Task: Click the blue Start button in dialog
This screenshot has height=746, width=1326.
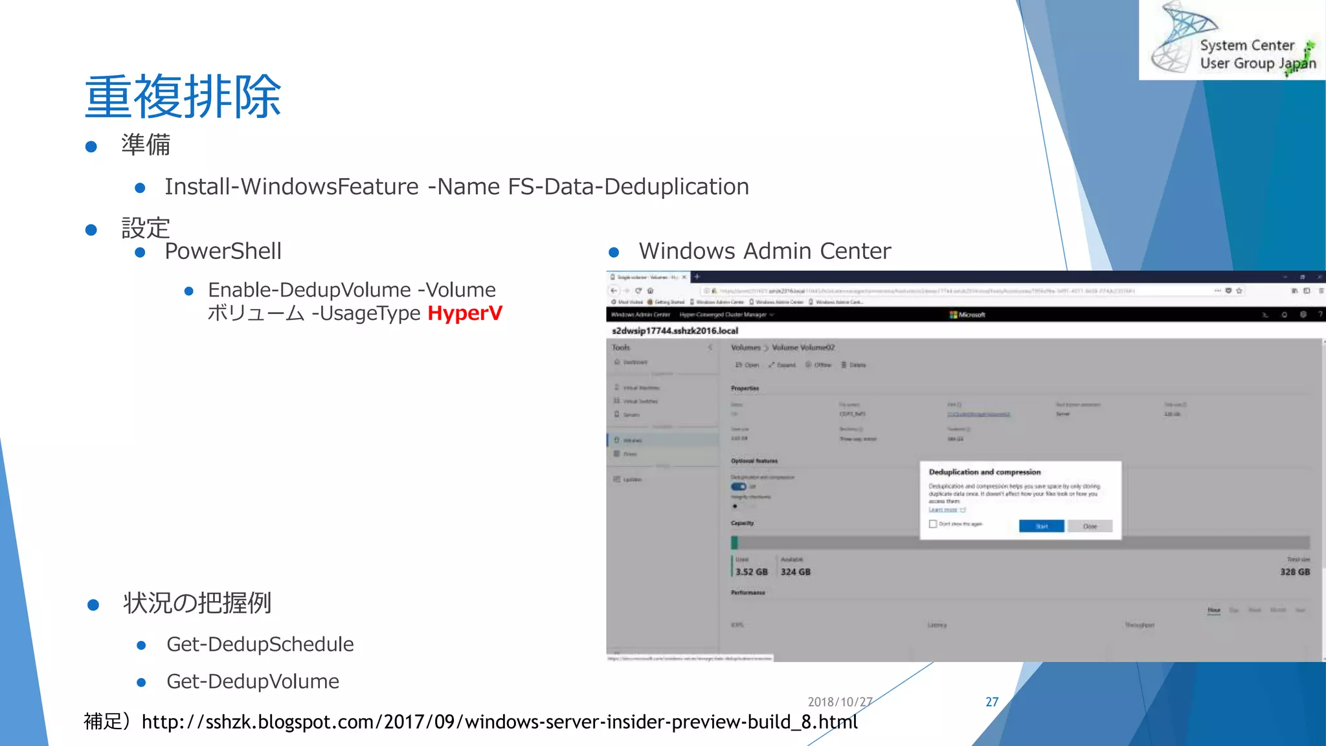Action: (1042, 526)
